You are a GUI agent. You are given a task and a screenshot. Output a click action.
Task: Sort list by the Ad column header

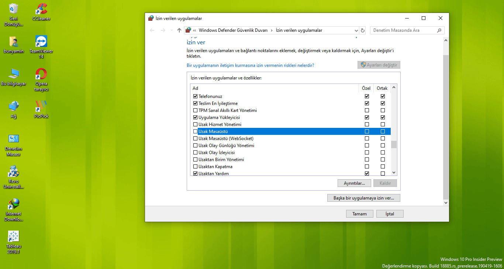pos(275,88)
